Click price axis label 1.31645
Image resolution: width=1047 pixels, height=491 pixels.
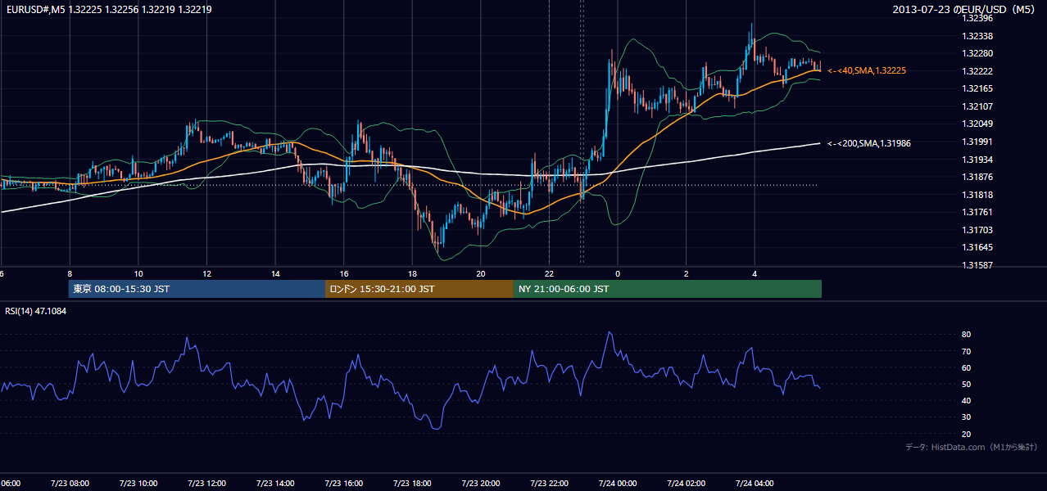click(x=977, y=247)
